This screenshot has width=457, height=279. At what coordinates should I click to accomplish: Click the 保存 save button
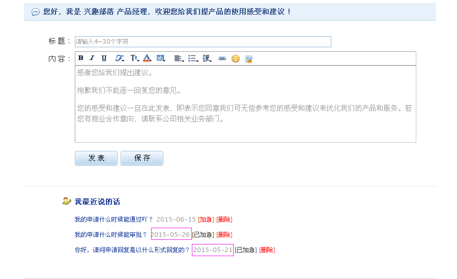tap(142, 158)
